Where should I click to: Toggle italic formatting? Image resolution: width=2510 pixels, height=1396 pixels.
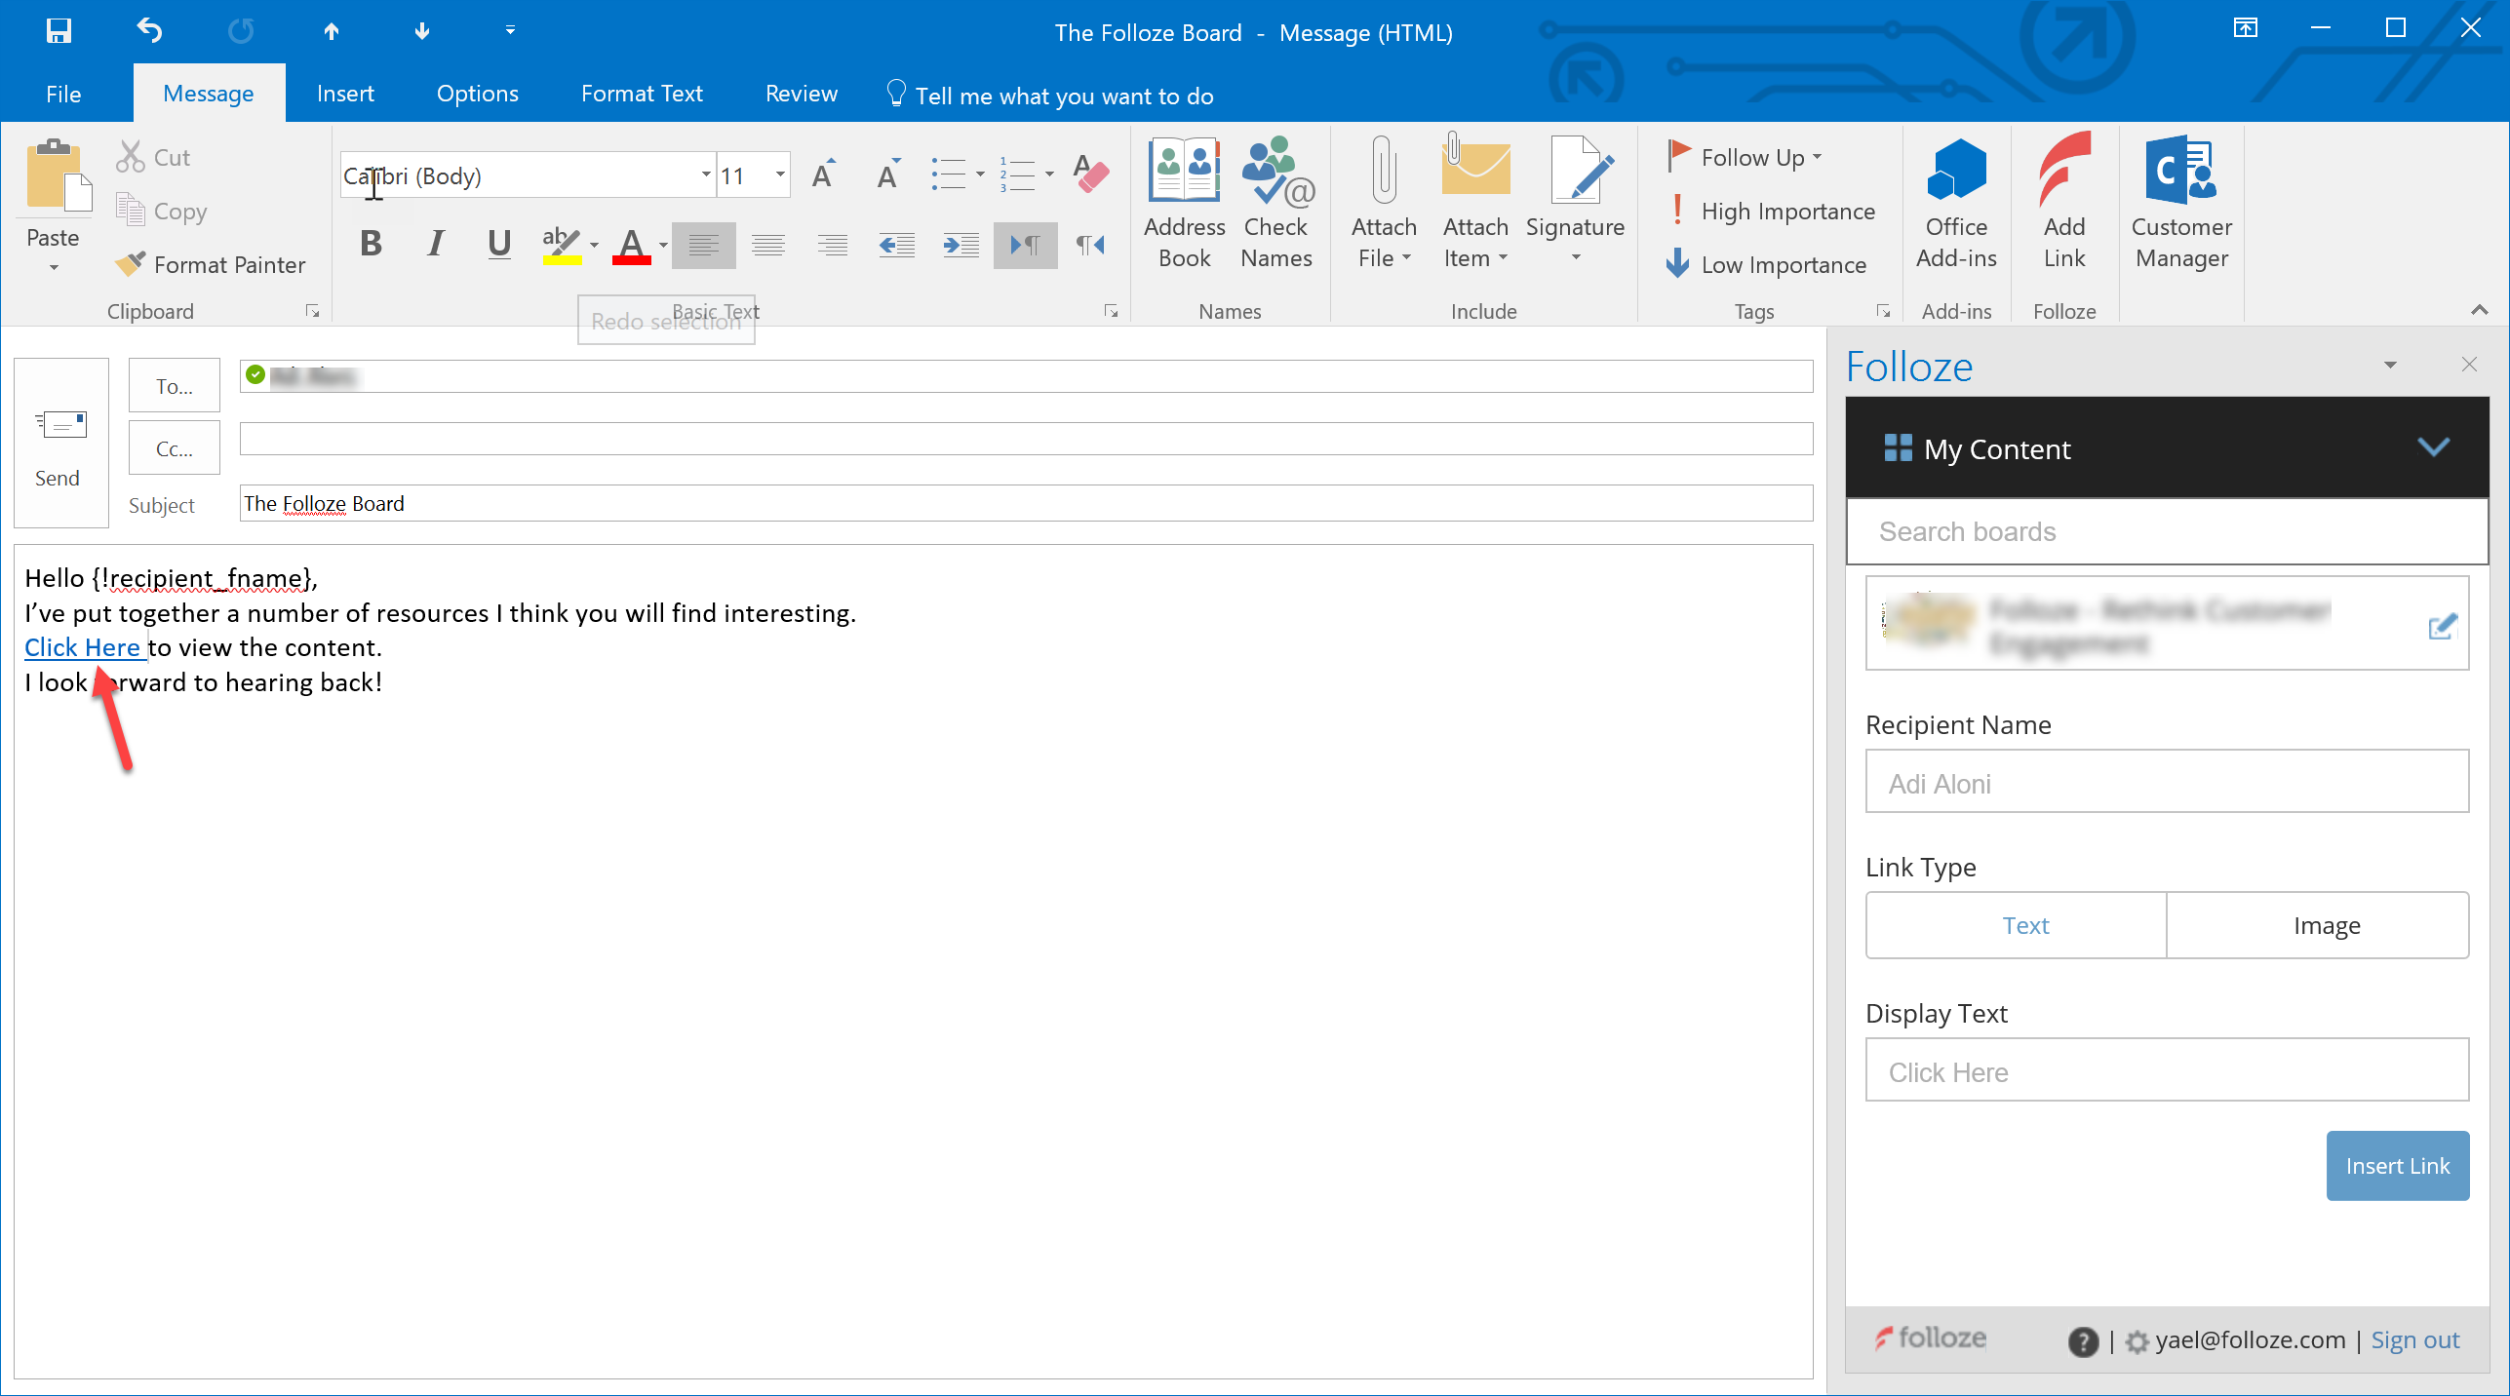[x=435, y=245]
